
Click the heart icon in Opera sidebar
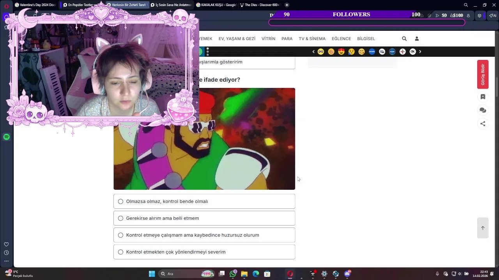(6, 244)
